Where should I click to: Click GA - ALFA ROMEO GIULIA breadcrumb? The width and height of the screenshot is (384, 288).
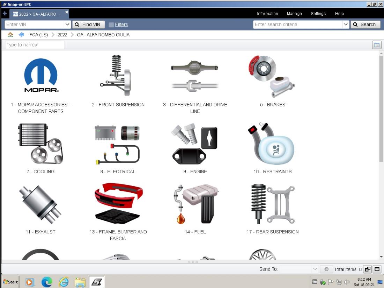[103, 35]
